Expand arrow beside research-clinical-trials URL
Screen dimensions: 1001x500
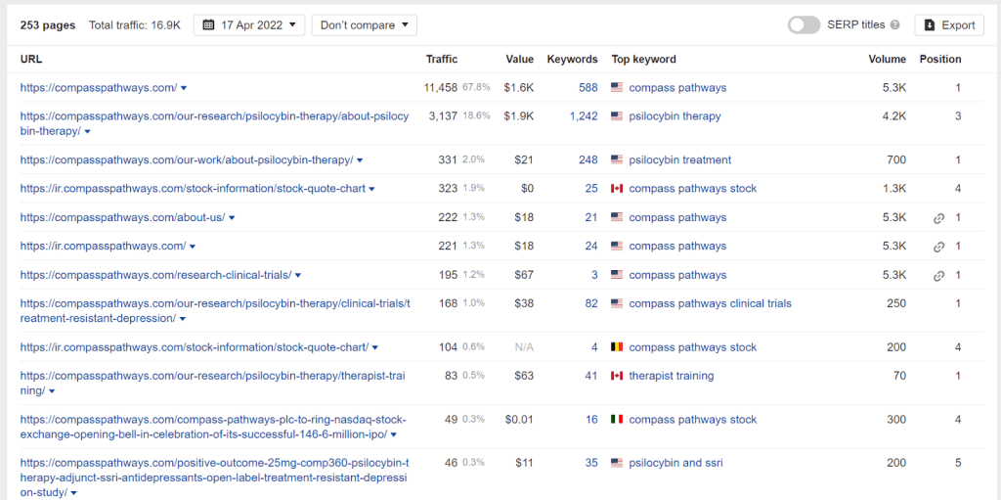tap(298, 276)
